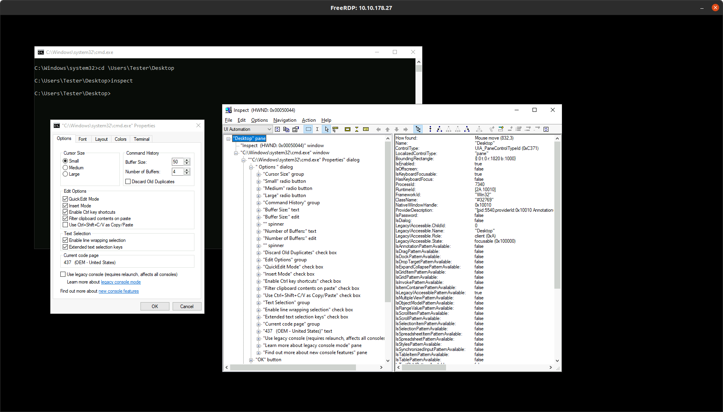Toggle Watch Caret I-beam icon

coord(317,129)
